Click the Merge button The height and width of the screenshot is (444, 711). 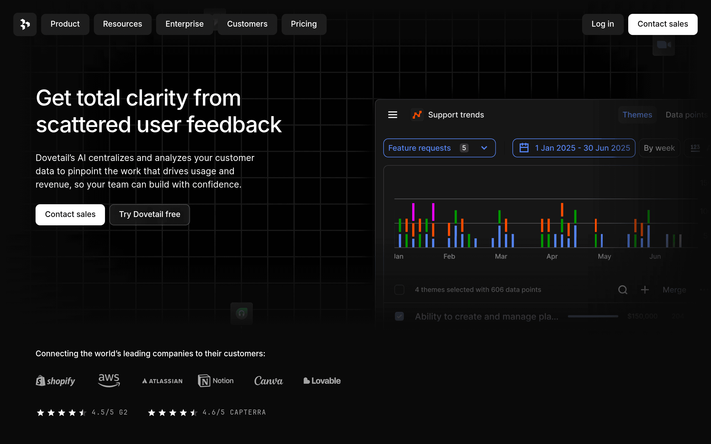[x=674, y=290]
